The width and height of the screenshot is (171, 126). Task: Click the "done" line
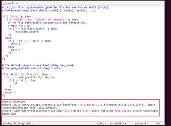[8, 89]
